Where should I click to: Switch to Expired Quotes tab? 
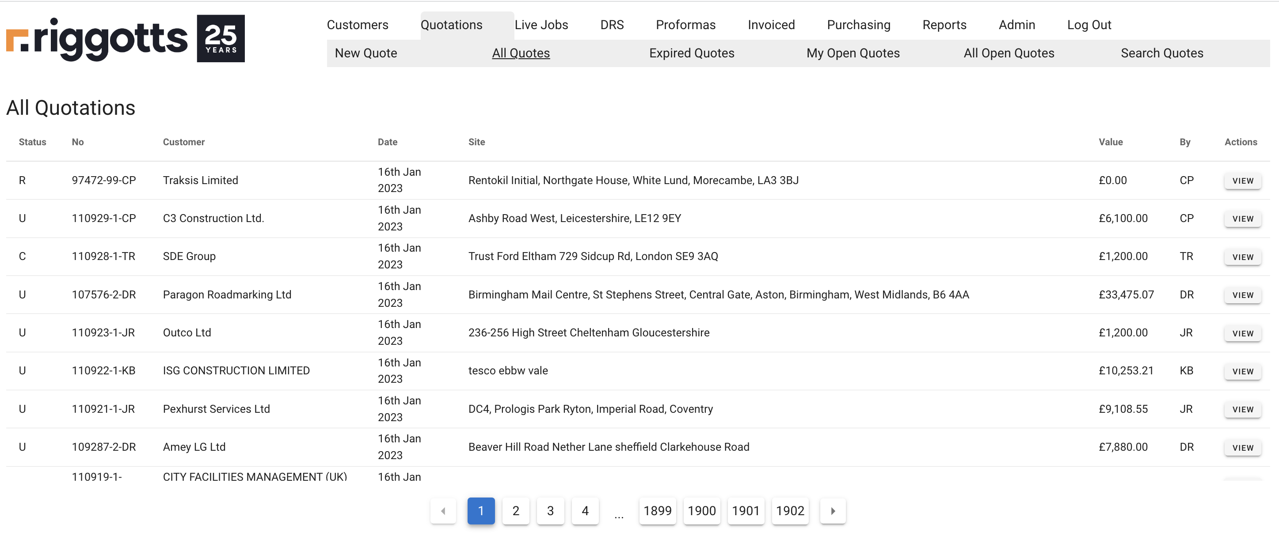(x=691, y=53)
